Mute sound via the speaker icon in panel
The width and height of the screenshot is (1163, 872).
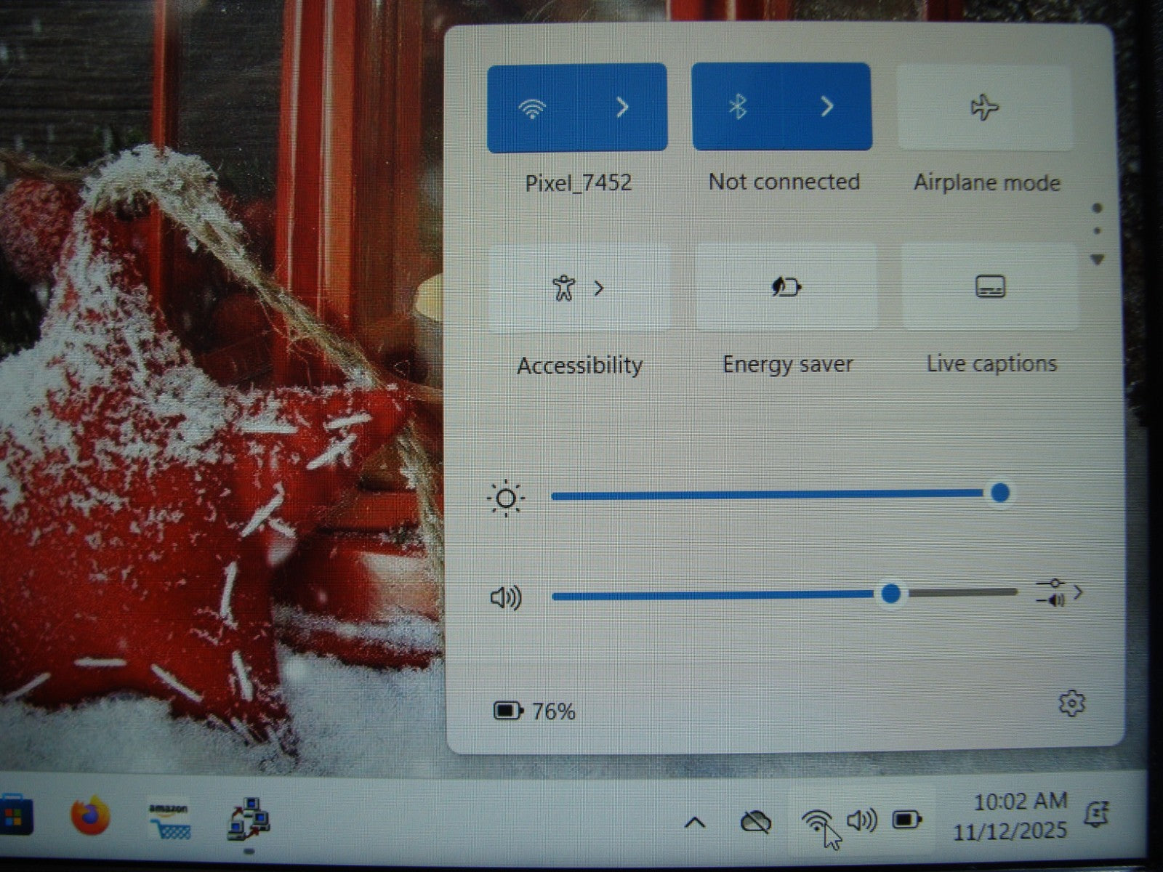point(506,597)
